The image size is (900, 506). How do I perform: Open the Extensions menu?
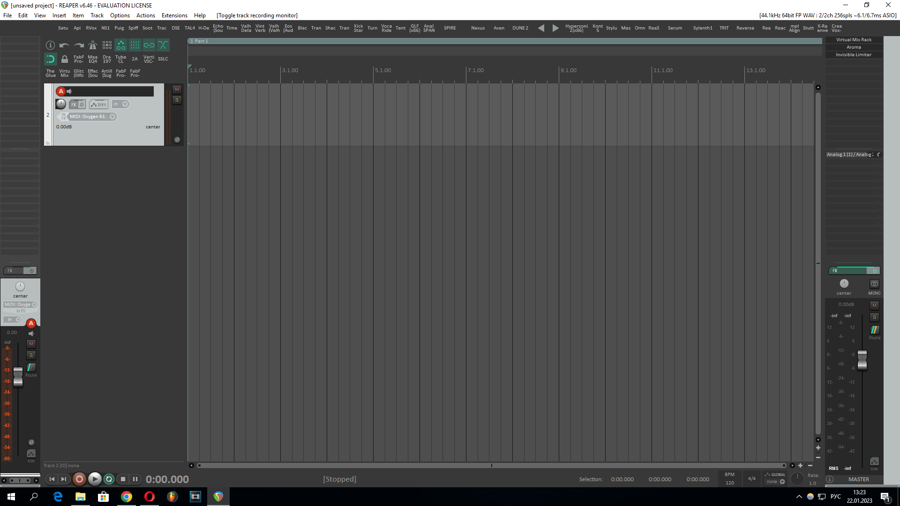pos(174,15)
